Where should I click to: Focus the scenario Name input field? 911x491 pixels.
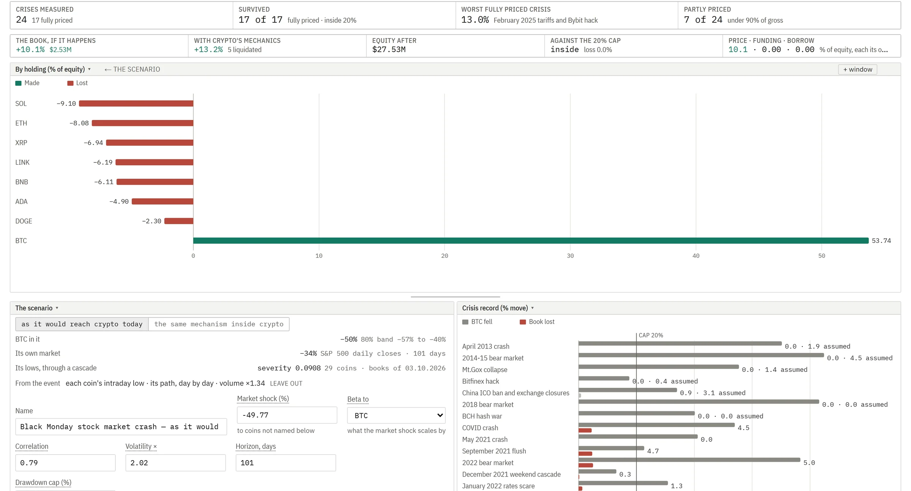(121, 427)
